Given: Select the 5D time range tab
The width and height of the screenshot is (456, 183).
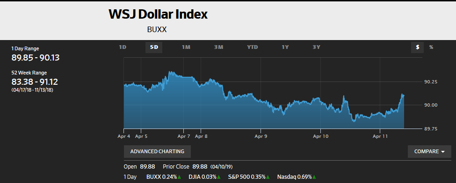Looking at the screenshot, I should coord(154,47).
